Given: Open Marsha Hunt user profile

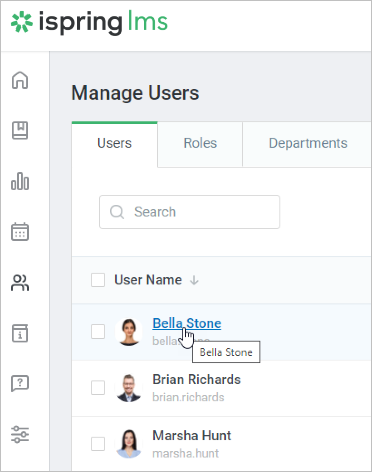Looking at the screenshot, I should (191, 436).
